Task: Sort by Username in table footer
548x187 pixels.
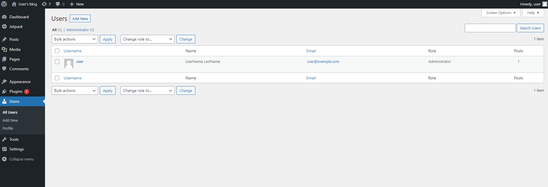Action: tap(73, 78)
